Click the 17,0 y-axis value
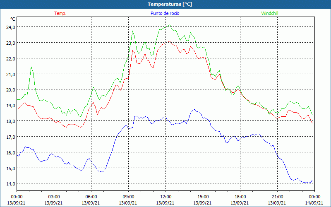Screen dimensions: 331x207 [11, 137]
